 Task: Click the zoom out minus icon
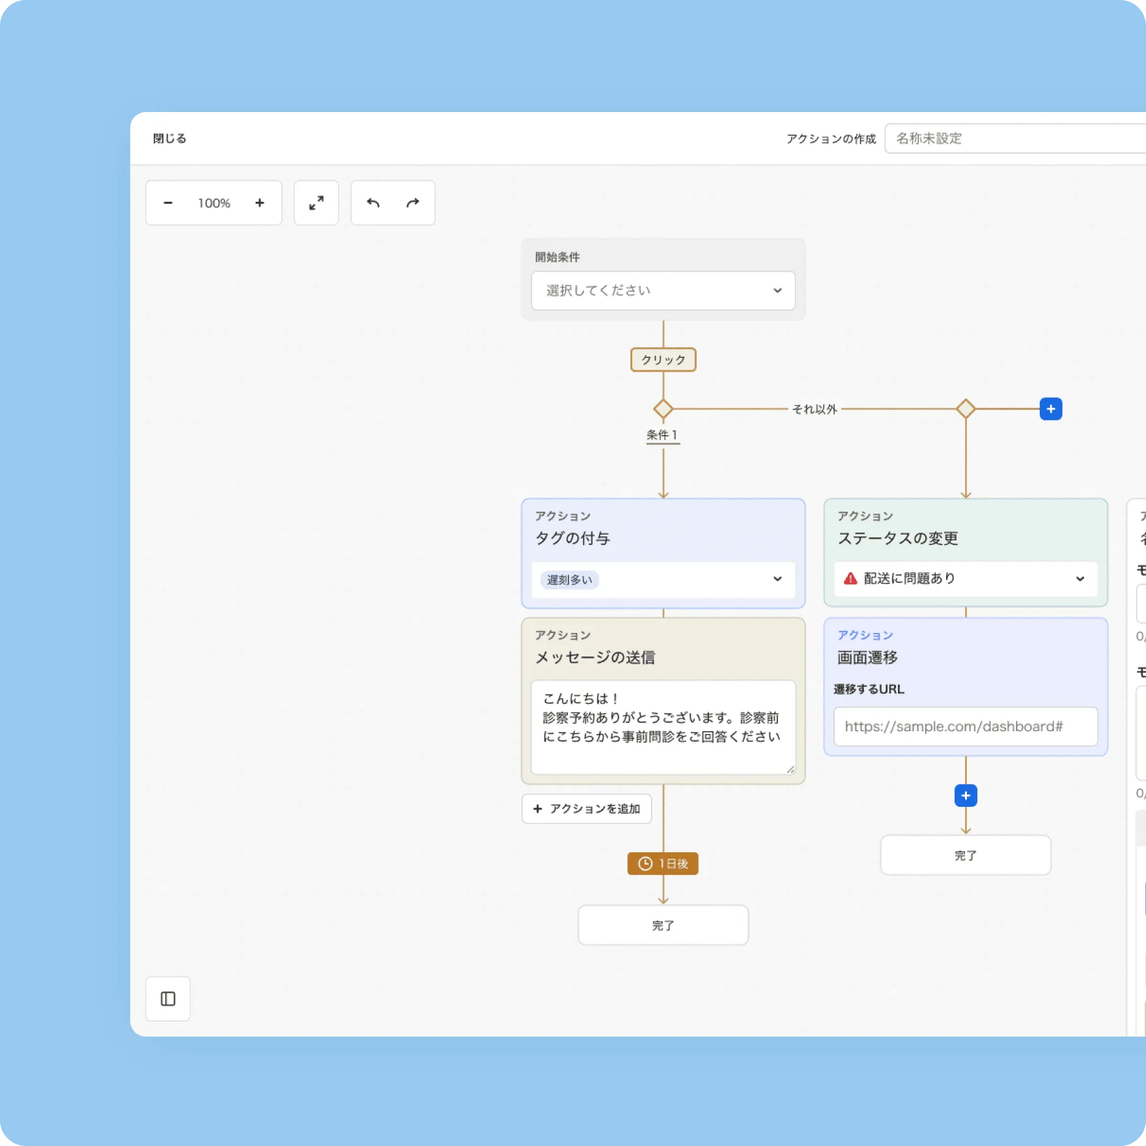pyautogui.click(x=168, y=203)
